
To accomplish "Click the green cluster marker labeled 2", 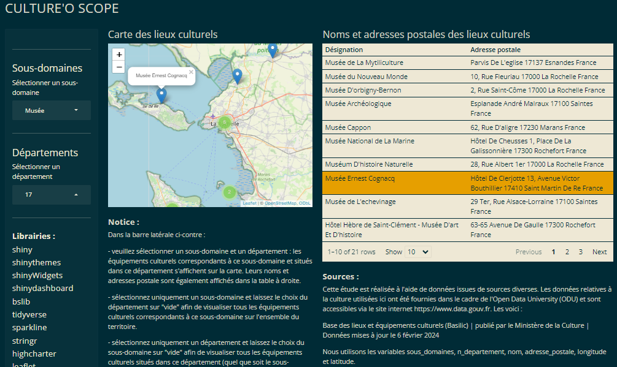I will tap(230, 192).
